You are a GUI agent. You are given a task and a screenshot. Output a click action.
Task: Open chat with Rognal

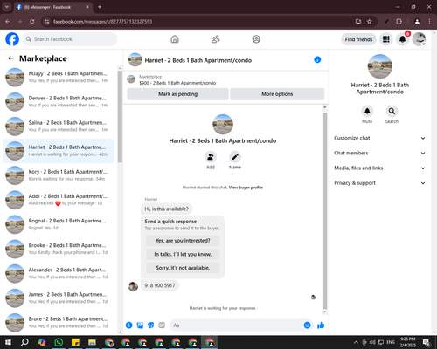[x=59, y=224]
